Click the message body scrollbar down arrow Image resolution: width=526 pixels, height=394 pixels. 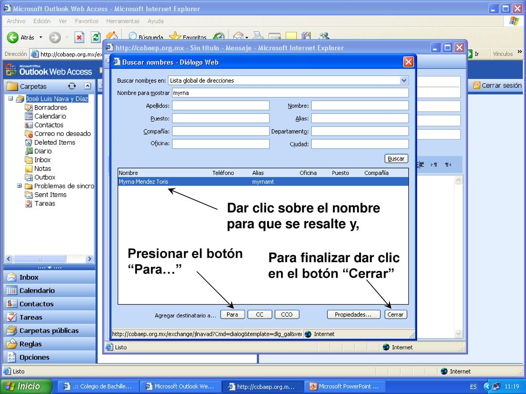click(458, 333)
